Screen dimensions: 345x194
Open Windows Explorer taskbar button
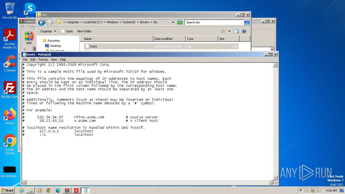pos(30,190)
